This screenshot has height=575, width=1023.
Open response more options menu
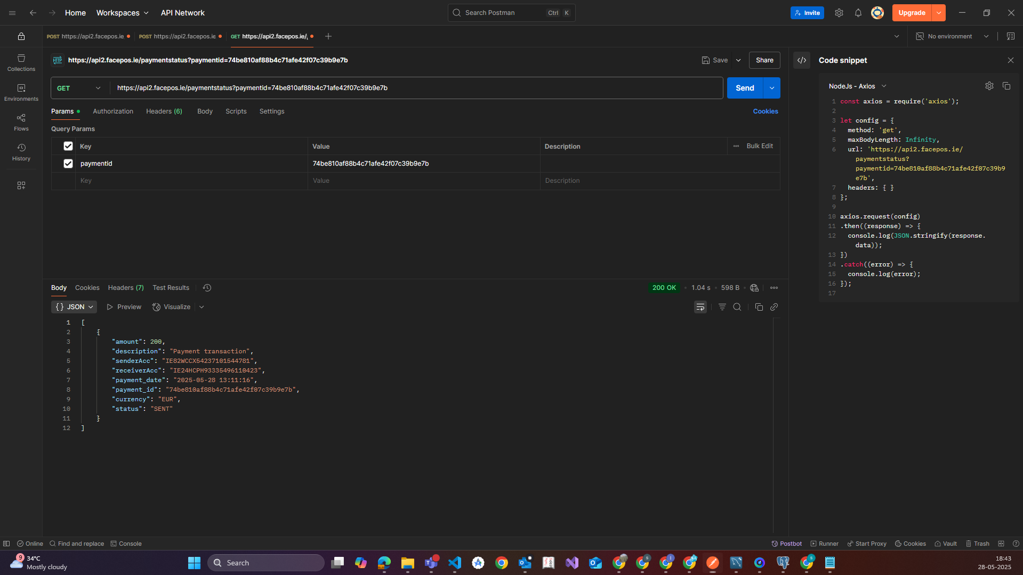tap(774, 288)
